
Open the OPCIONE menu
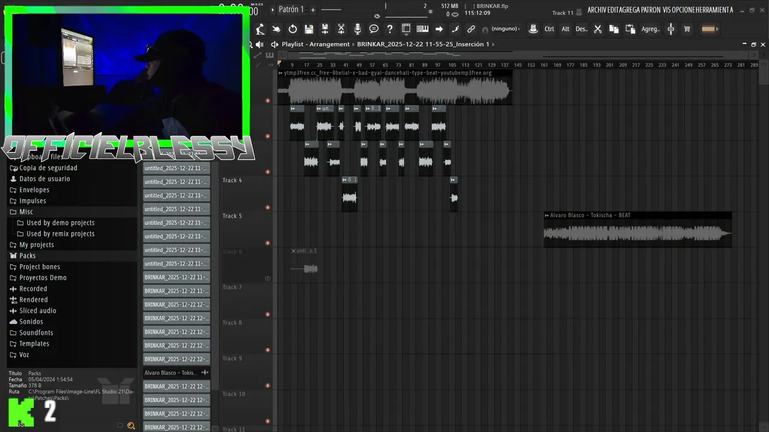(684, 10)
